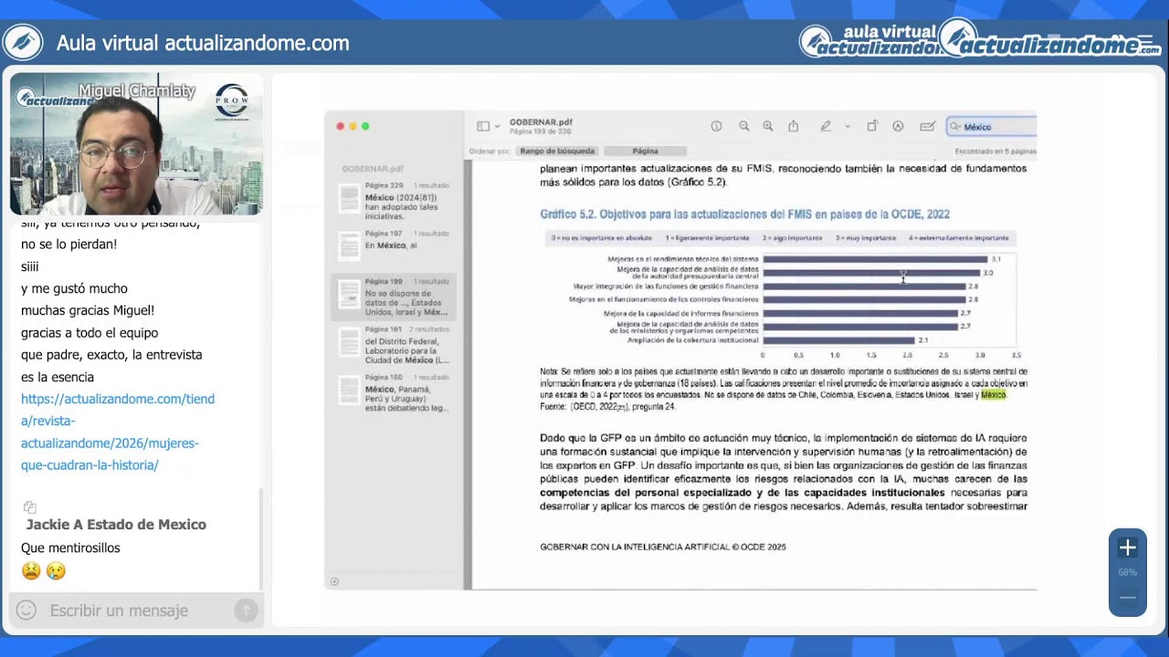Click the 'gracias a todo el equipo' message

coord(90,333)
